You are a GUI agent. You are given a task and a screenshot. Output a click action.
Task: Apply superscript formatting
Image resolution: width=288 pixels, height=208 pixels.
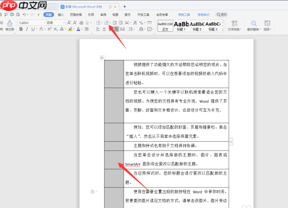tap(50, 29)
